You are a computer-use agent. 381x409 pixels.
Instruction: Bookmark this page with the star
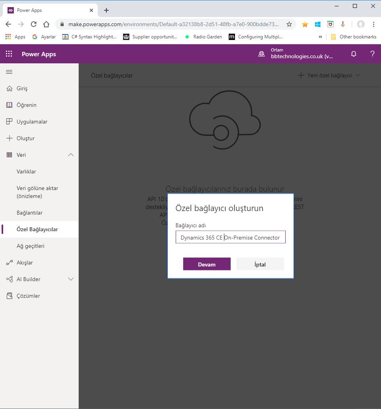tap(289, 24)
